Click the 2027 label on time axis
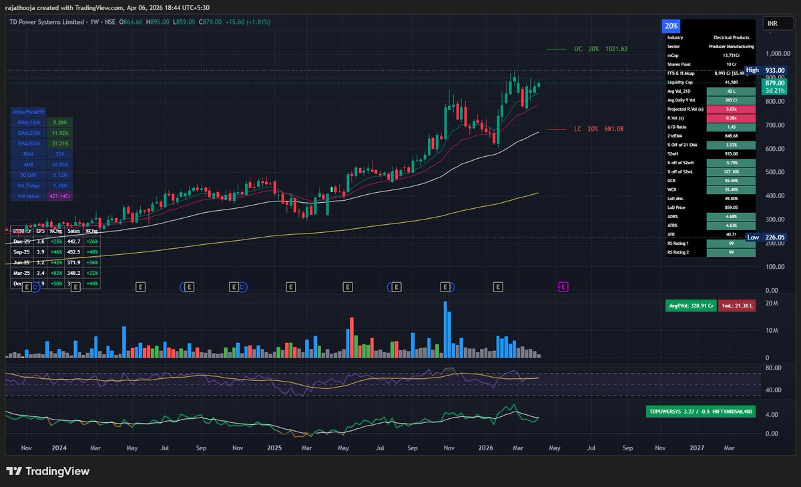Viewport: 801px width, 487px height. coord(696,448)
